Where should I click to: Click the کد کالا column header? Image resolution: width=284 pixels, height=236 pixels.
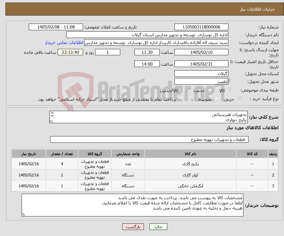point(252,154)
